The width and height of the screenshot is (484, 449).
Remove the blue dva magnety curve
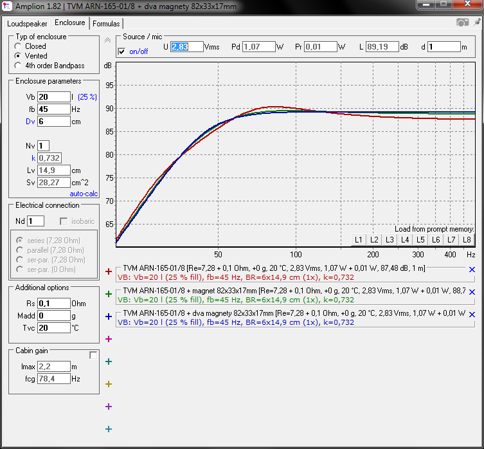pyautogui.click(x=472, y=315)
